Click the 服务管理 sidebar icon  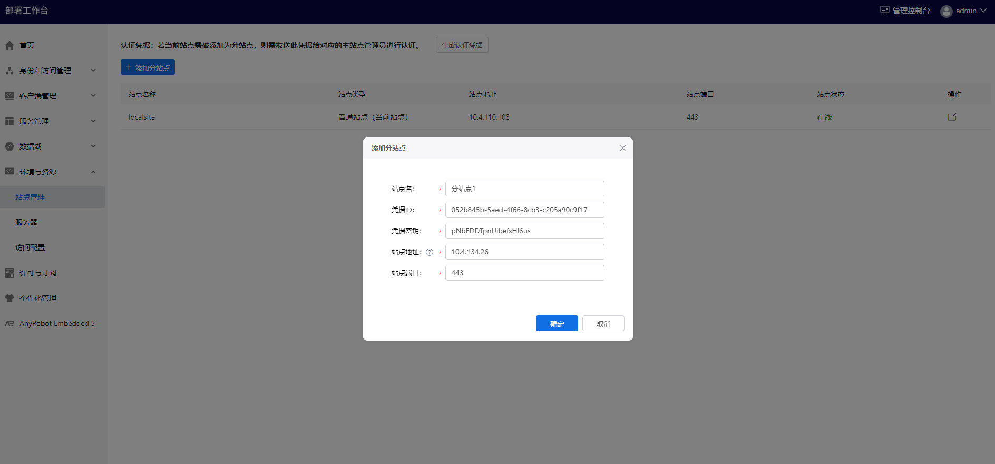(x=9, y=121)
